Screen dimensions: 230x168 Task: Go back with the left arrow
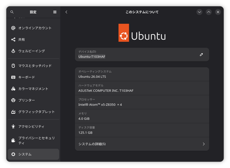tap(66, 12)
